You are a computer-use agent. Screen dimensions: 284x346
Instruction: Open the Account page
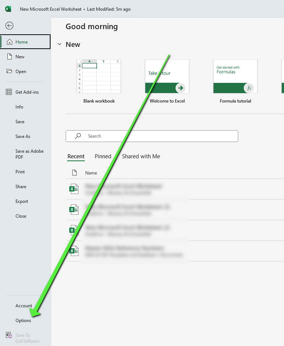[24, 306]
